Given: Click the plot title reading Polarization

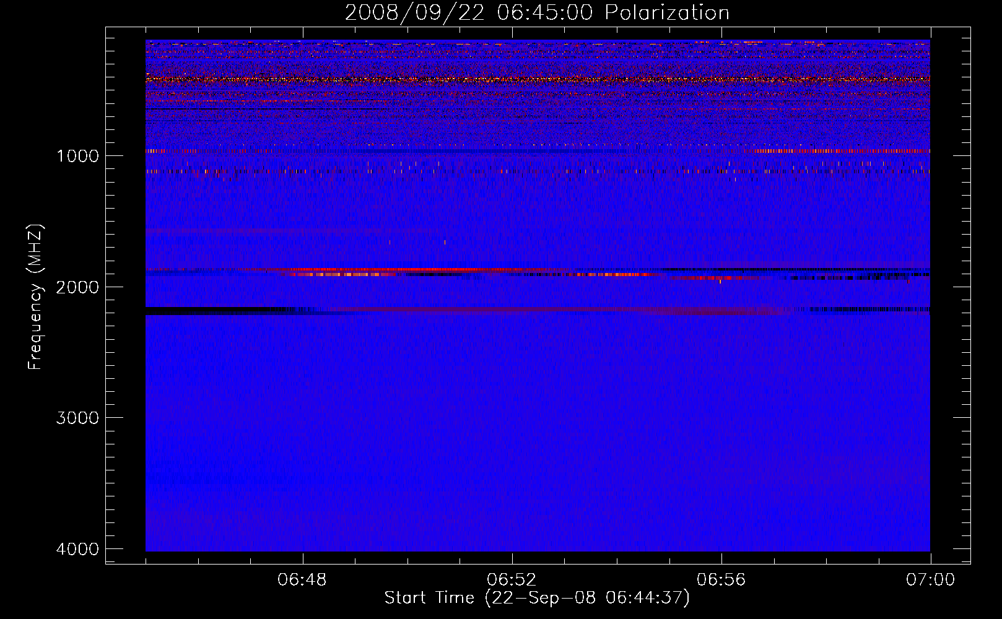Looking at the screenshot, I should click(667, 13).
